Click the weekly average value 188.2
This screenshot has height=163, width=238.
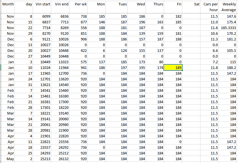coord(229,68)
